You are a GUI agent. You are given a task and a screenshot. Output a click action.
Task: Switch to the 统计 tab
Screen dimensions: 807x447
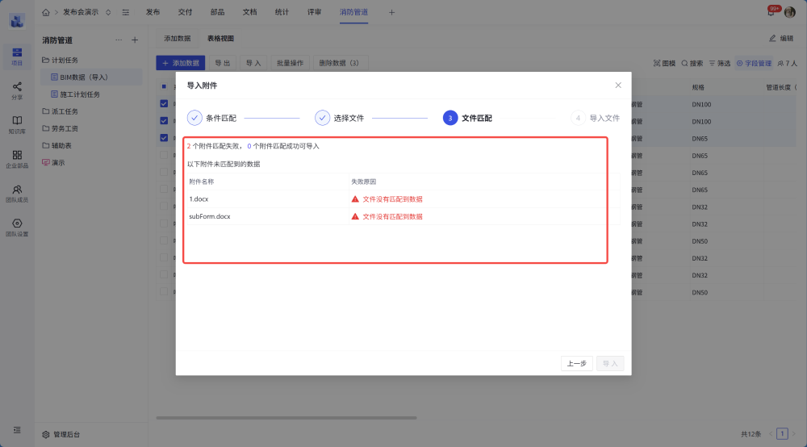[282, 12]
